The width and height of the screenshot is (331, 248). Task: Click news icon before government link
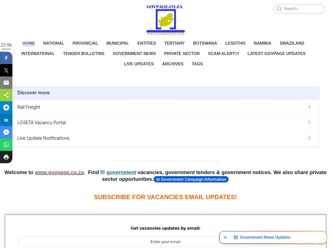coord(102,172)
